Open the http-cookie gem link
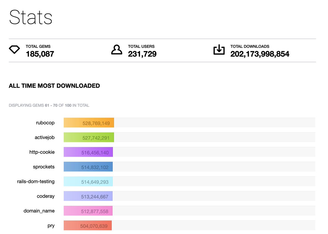This screenshot has height=234, width=328. coord(42,152)
